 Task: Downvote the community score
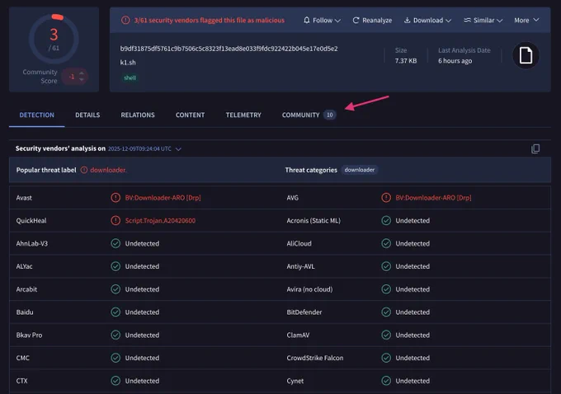coord(82,79)
